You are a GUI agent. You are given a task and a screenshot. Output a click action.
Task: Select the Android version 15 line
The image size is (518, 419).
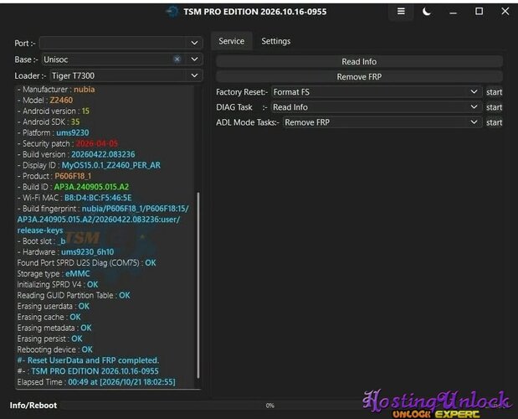tap(54, 111)
